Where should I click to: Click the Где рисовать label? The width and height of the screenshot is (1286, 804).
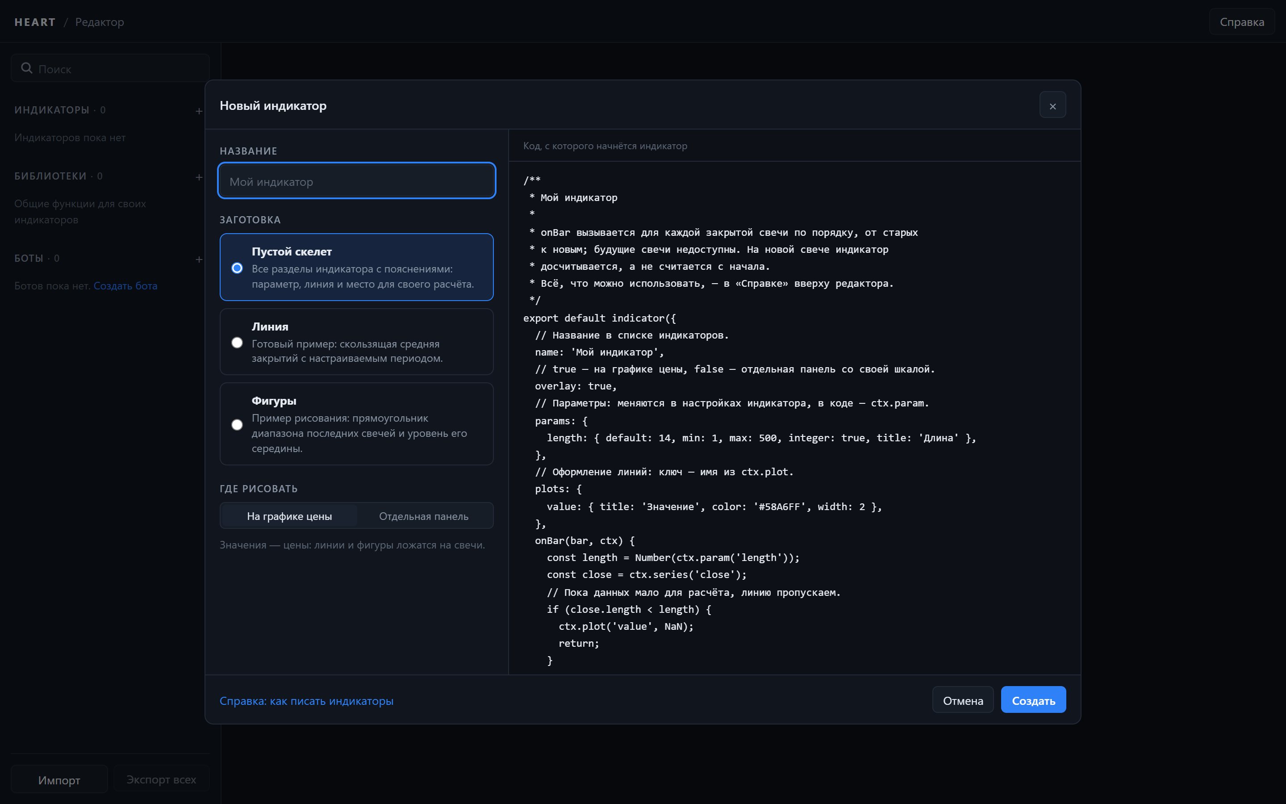click(x=259, y=489)
